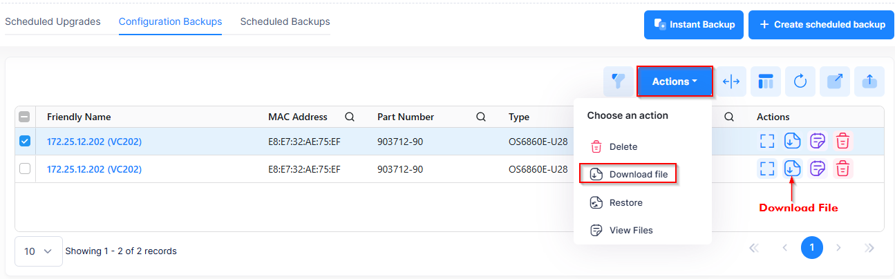895x279 pixels.
Task: Click the red delete icon in first row
Action: pos(842,142)
